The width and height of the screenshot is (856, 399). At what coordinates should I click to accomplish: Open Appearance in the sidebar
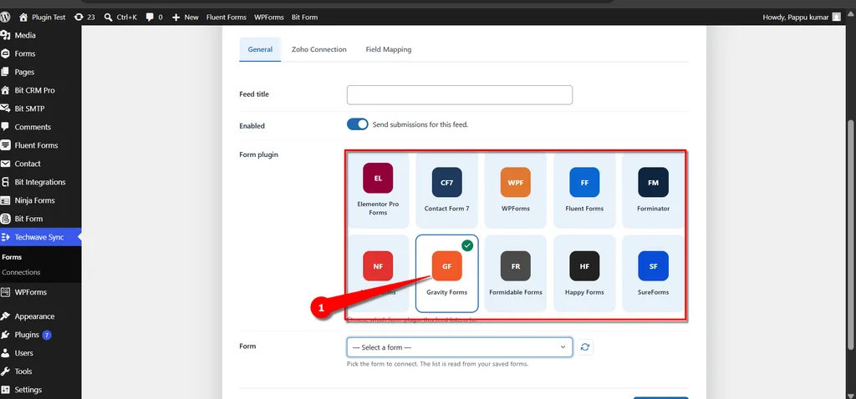(x=40, y=316)
